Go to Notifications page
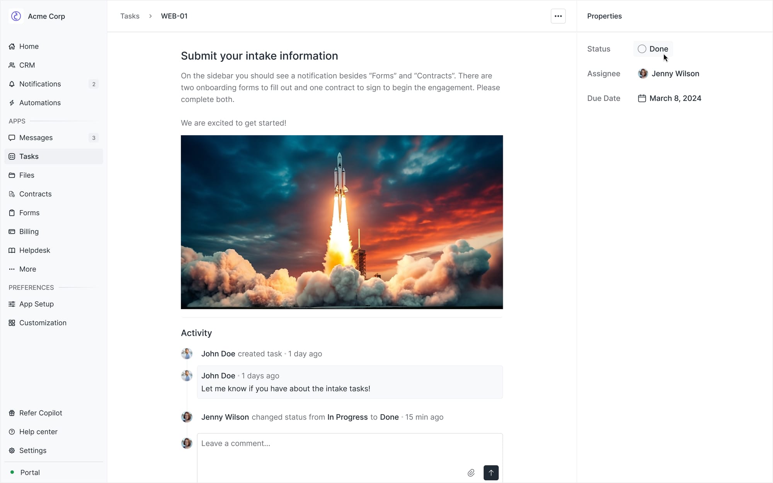This screenshot has width=773, height=483. pyautogui.click(x=40, y=84)
